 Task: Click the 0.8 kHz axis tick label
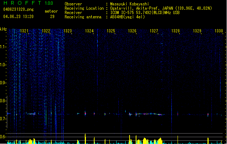point(3,101)
